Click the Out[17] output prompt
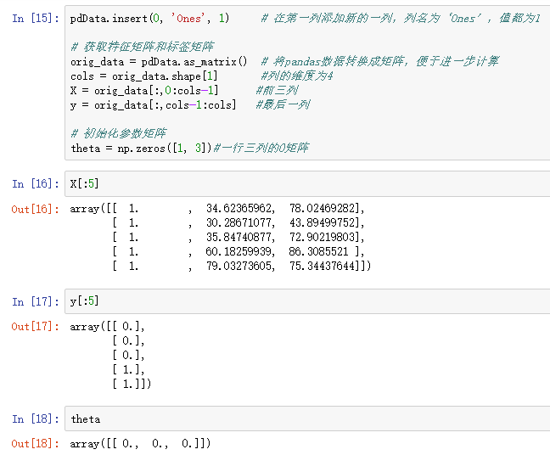This screenshot has width=550, height=455. [x=36, y=327]
